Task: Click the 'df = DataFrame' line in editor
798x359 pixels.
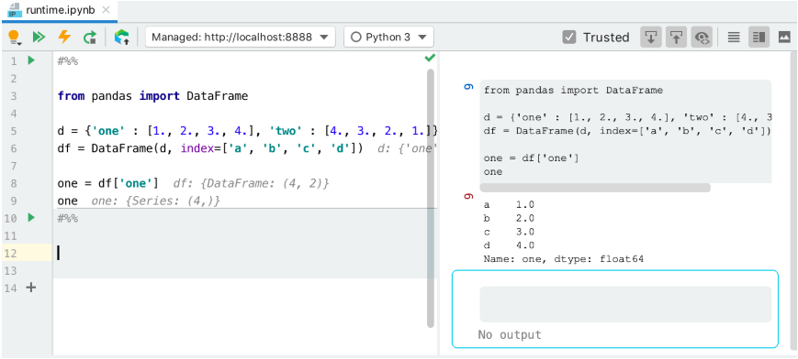Action: coord(209,148)
